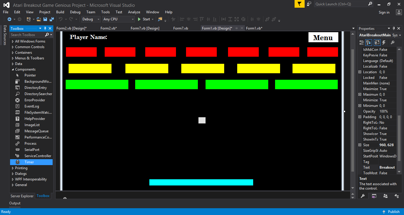Viewport: 404px width, 215px height.
Task: Click the Property Pages wrench icon
Action: [392, 43]
